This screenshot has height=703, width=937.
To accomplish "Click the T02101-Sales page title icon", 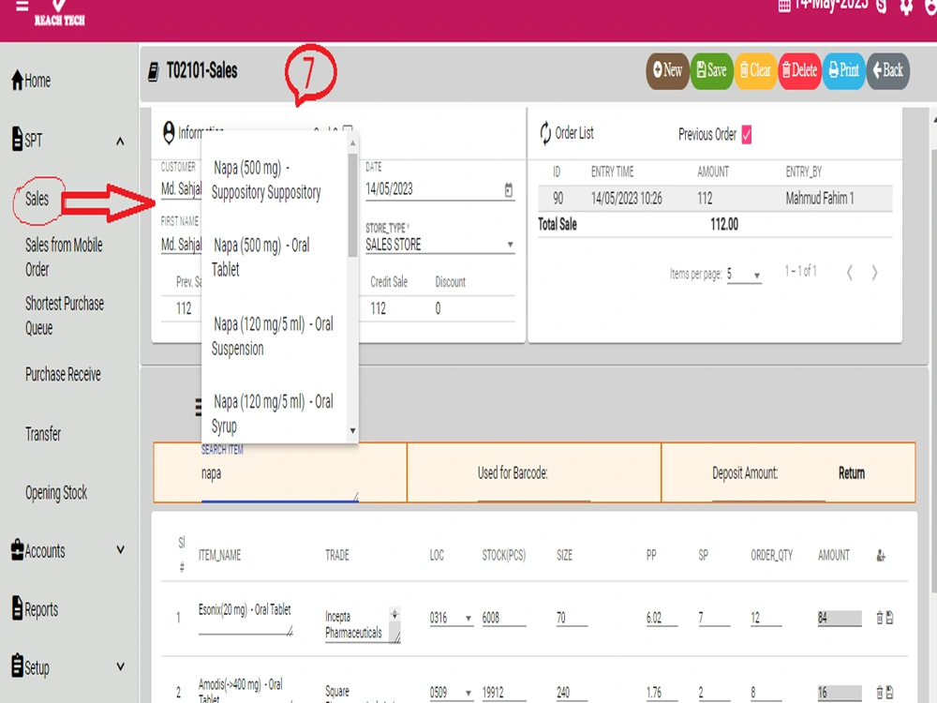I will pyautogui.click(x=154, y=72).
